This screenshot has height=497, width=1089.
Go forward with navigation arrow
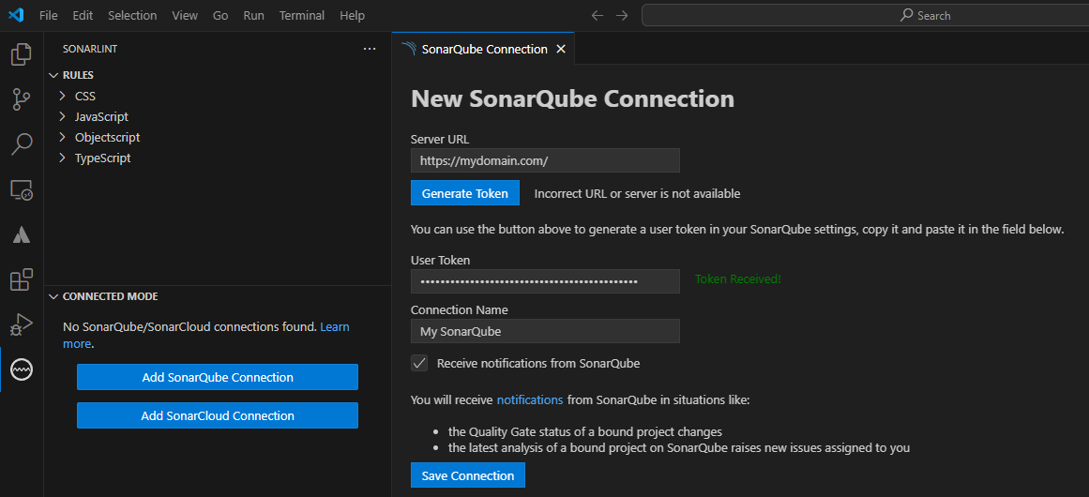coord(622,15)
